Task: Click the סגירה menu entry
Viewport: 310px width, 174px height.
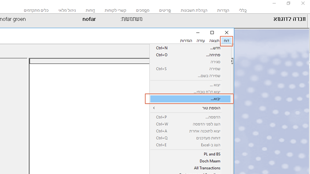Action: 191,62
